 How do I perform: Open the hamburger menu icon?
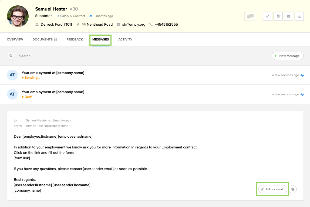tap(299, 16)
